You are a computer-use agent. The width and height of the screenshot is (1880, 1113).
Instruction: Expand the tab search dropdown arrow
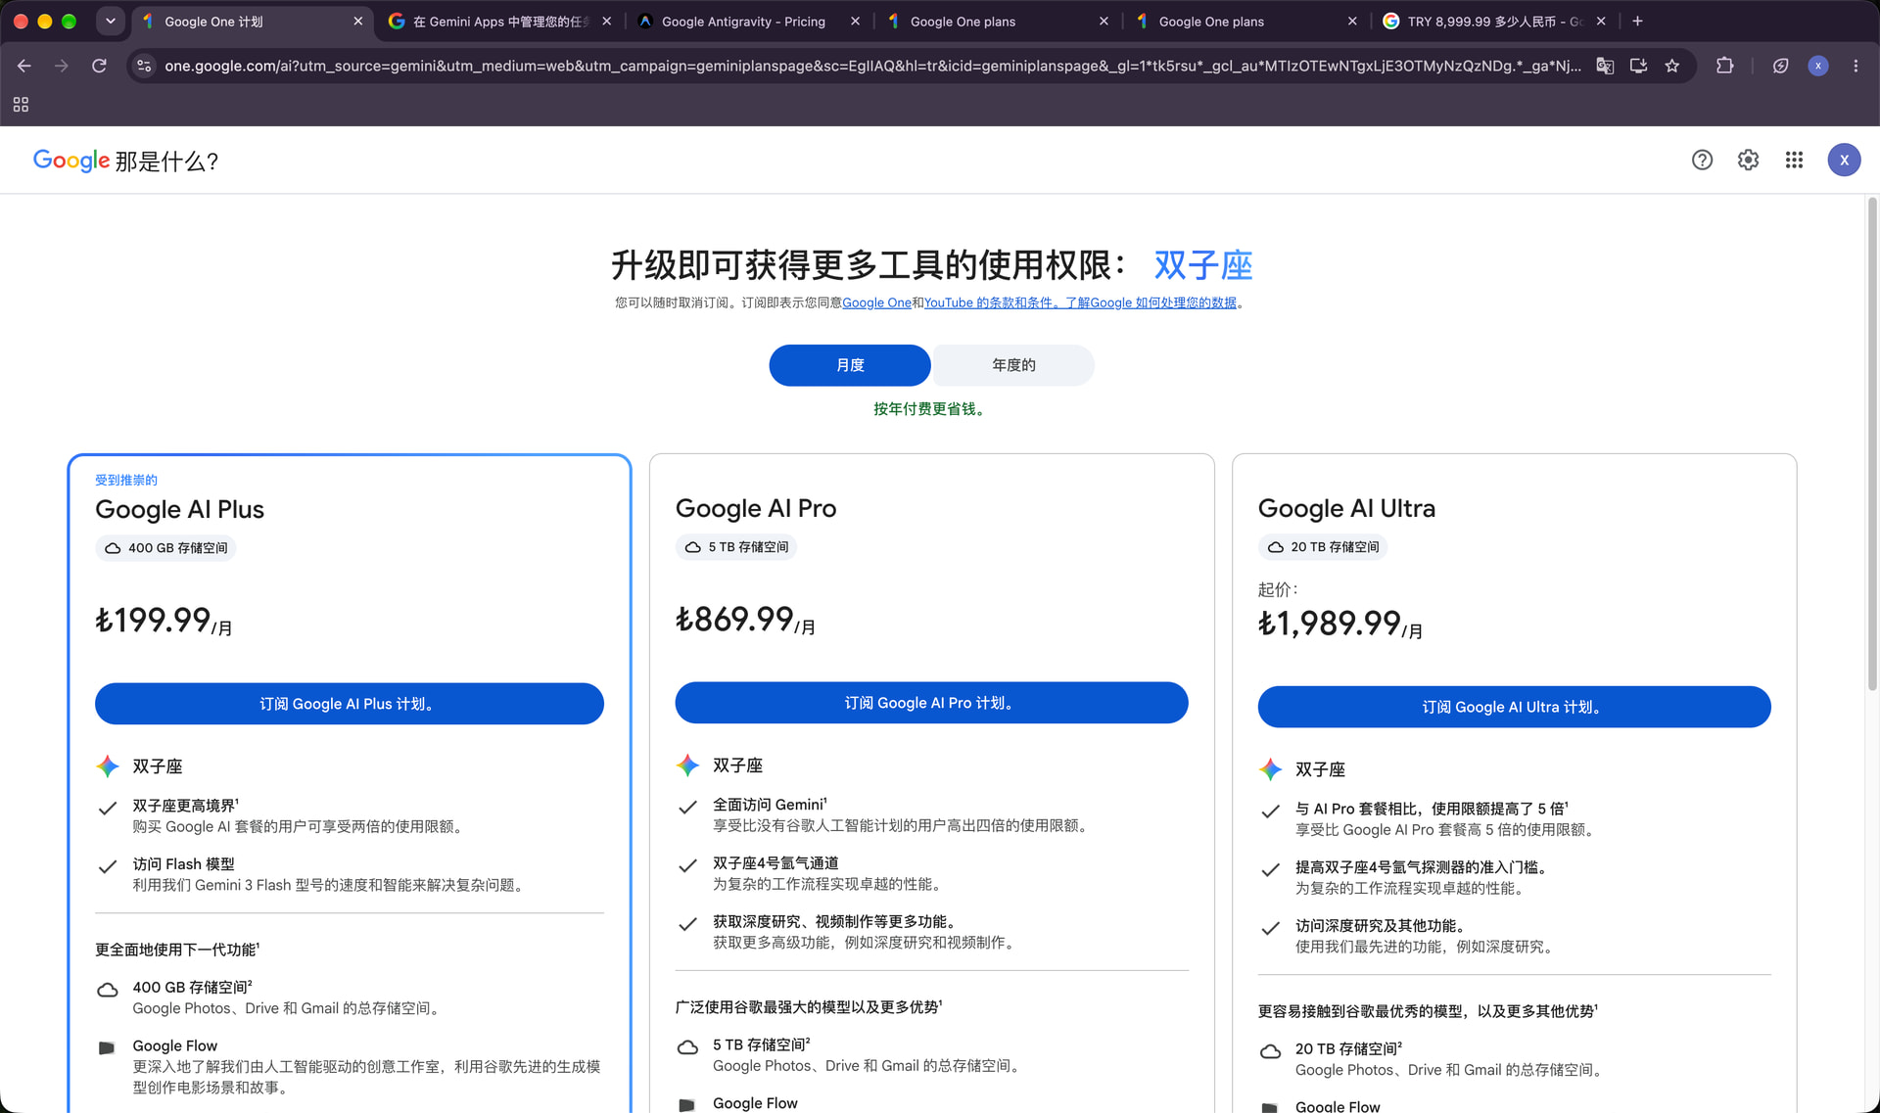pyautogui.click(x=111, y=21)
